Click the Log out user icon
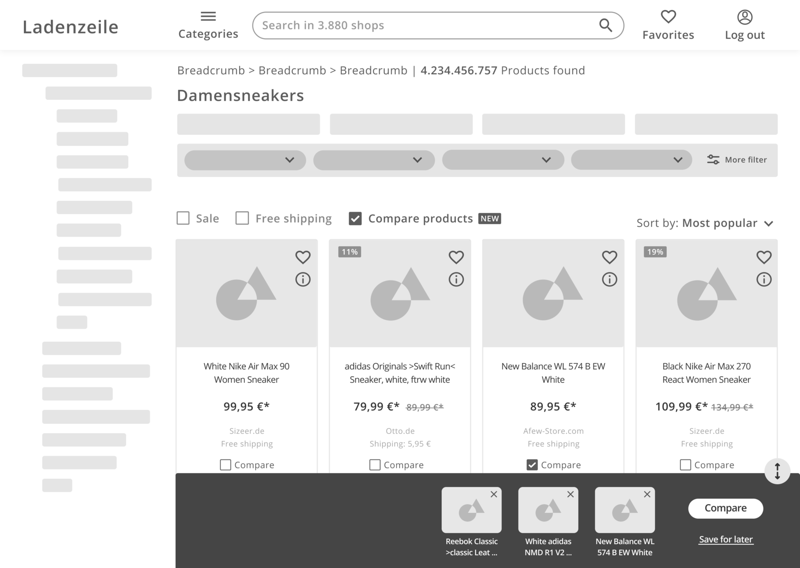 pos(745,17)
